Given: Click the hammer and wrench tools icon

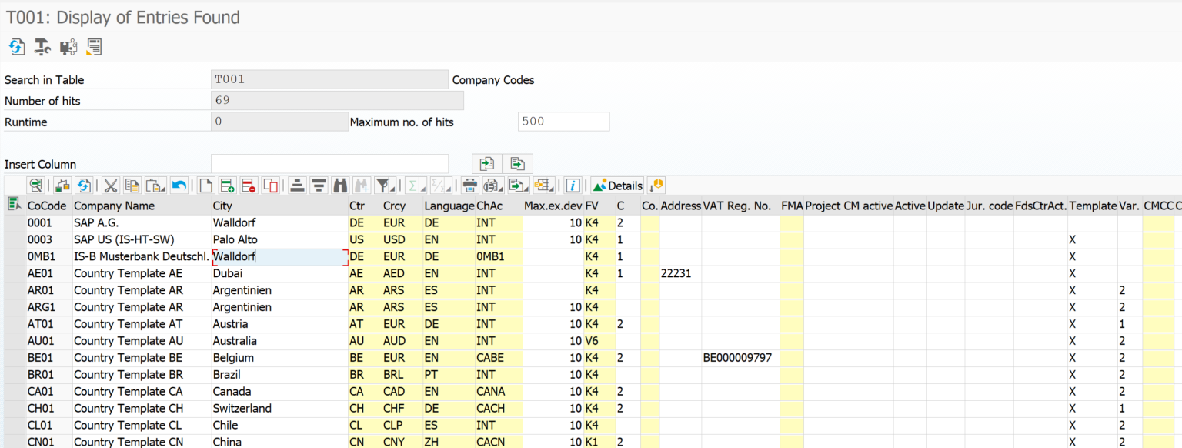Looking at the screenshot, I should (42, 47).
